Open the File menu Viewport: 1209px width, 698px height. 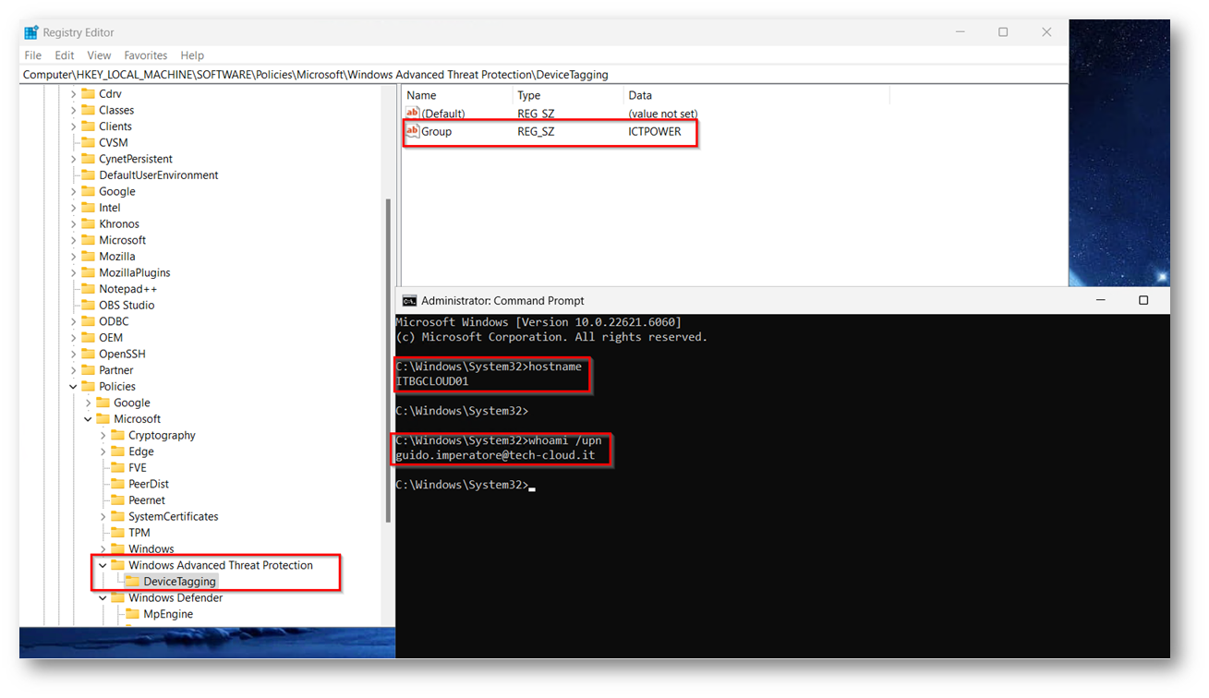(x=33, y=55)
